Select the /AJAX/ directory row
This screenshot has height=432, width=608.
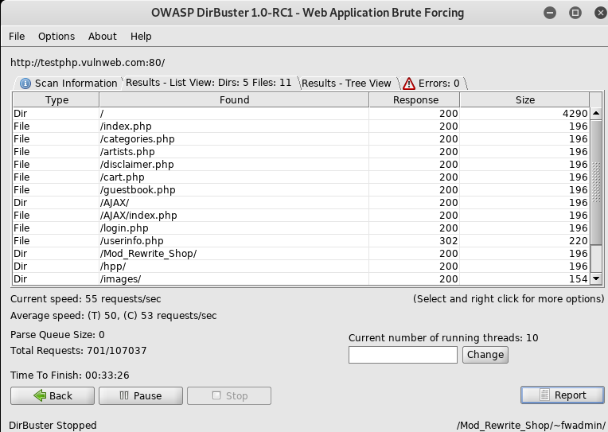[301, 202]
